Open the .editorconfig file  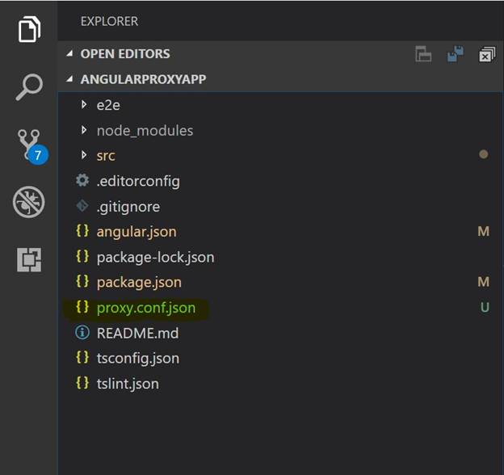click(138, 181)
